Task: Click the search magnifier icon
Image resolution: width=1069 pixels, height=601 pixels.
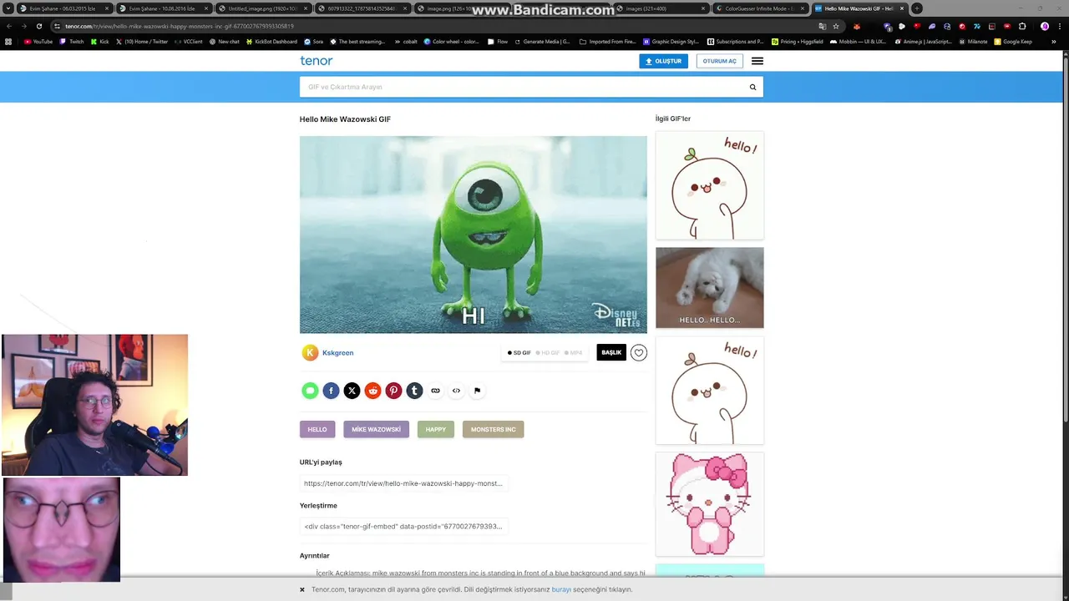Action: pos(752,87)
